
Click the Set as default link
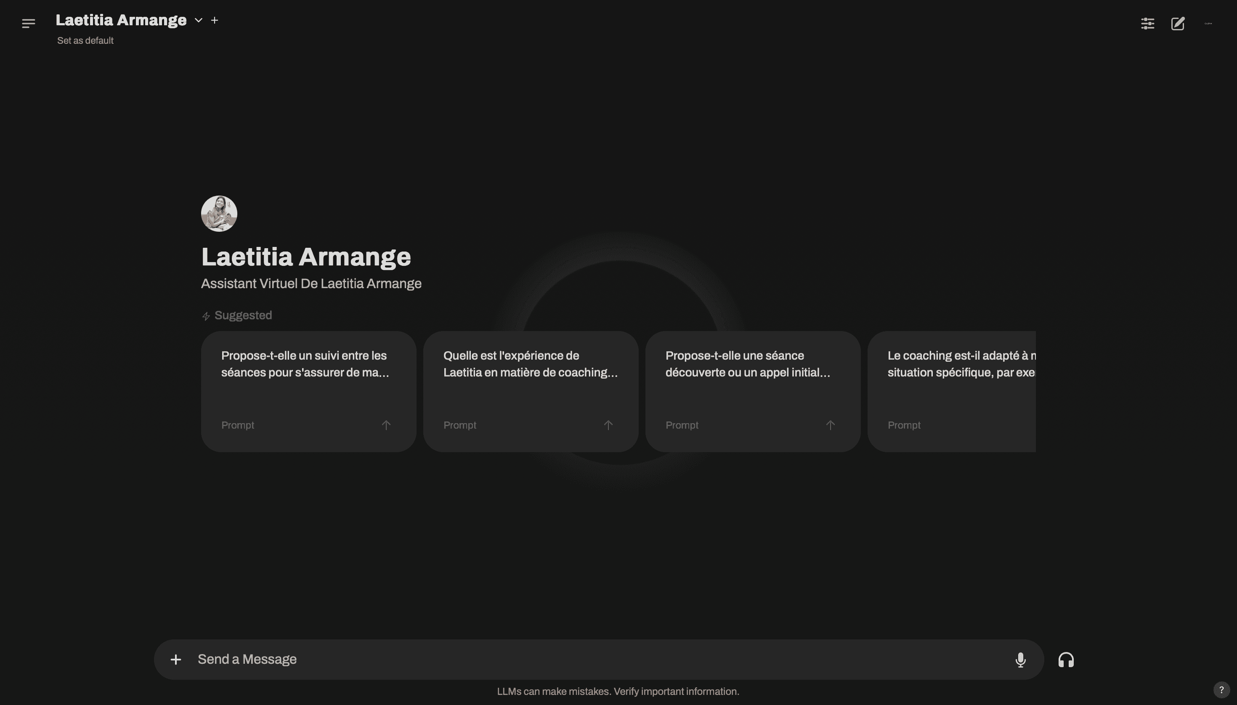pyautogui.click(x=85, y=40)
